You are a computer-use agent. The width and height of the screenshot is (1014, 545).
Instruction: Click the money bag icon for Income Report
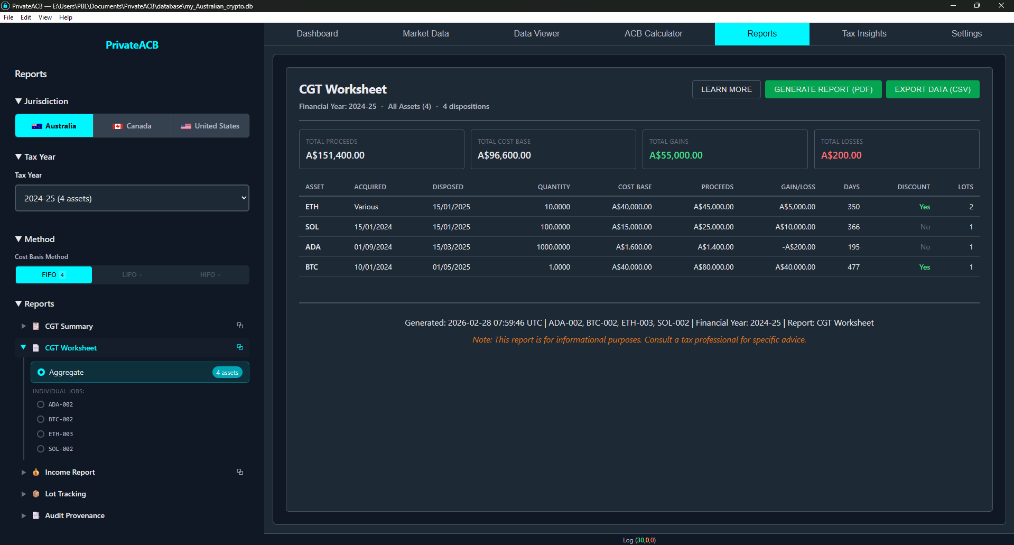pyautogui.click(x=36, y=472)
